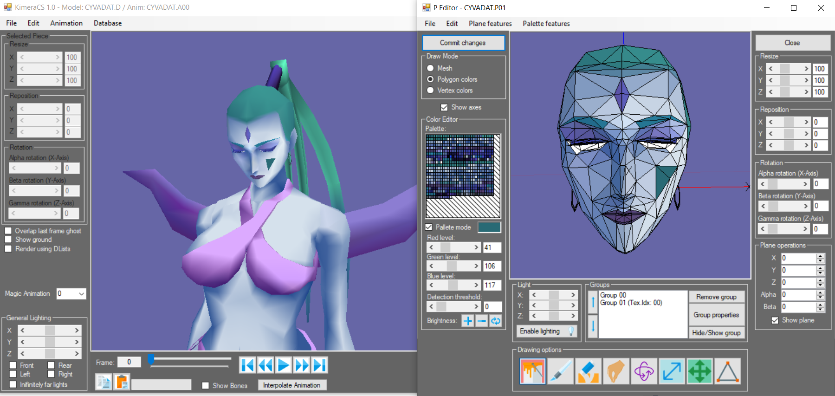Activate the green four-arrow pan tool
Screen dimensions: 835x396
699,371
